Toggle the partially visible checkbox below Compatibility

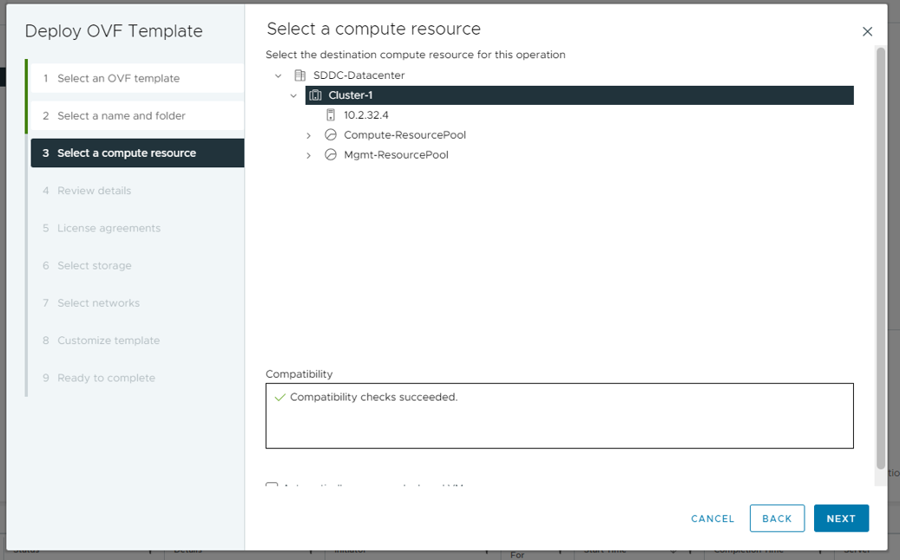click(272, 486)
